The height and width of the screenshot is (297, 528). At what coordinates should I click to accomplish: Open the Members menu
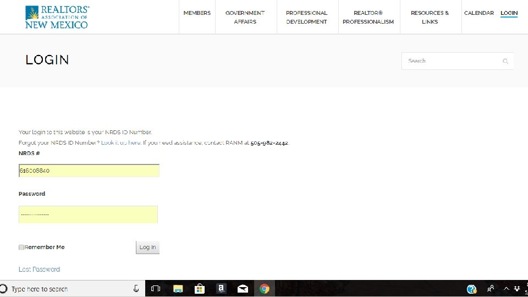(197, 13)
